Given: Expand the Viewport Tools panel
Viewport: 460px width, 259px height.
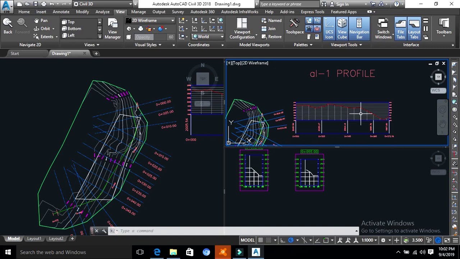Looking at the screenshot, I should pos(346,45).
